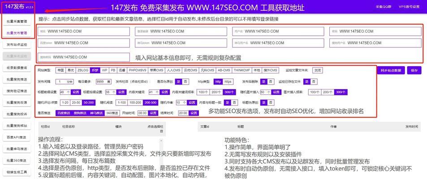The width and height of the screenshot is (427, 179).
Task: Open 批量搜狗反馈 in the sidebar
Action: point(17,102)
